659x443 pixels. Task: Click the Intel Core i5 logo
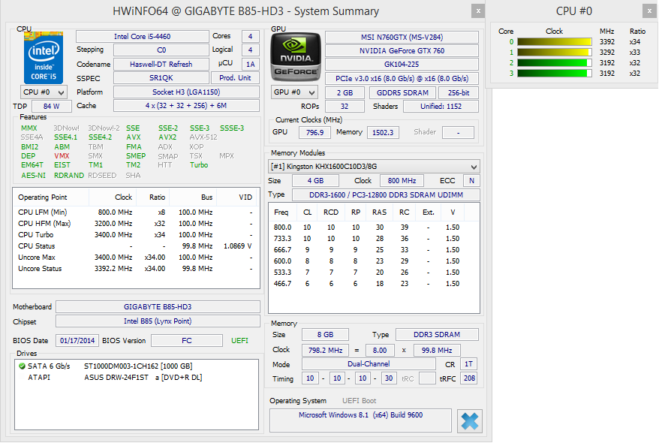(44, 58)
